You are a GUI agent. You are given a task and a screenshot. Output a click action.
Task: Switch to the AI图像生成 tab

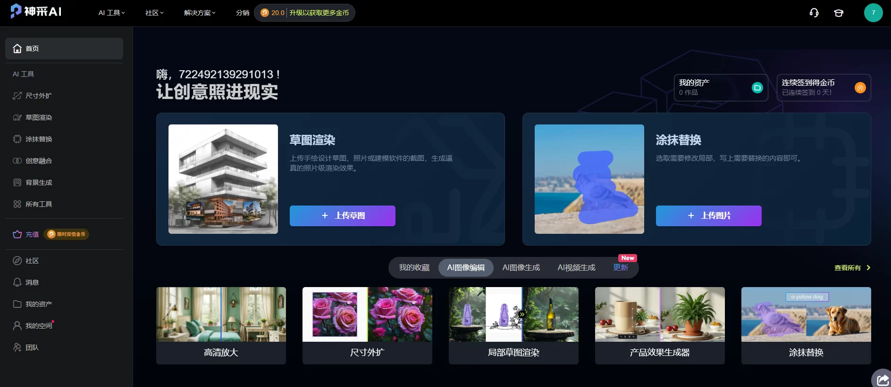521,268
